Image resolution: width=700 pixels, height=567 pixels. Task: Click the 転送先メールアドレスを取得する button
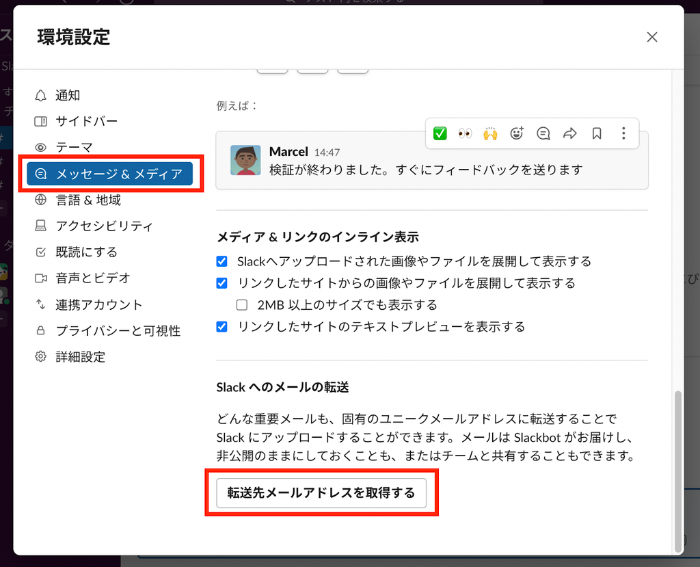pyautogui.click(x=321, y=493)
